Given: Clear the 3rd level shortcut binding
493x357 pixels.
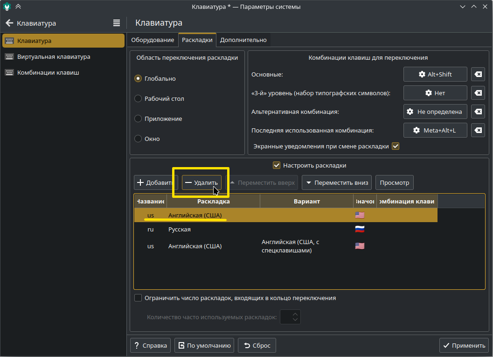Looking at the screenshot, I should (x=478, y=93).
